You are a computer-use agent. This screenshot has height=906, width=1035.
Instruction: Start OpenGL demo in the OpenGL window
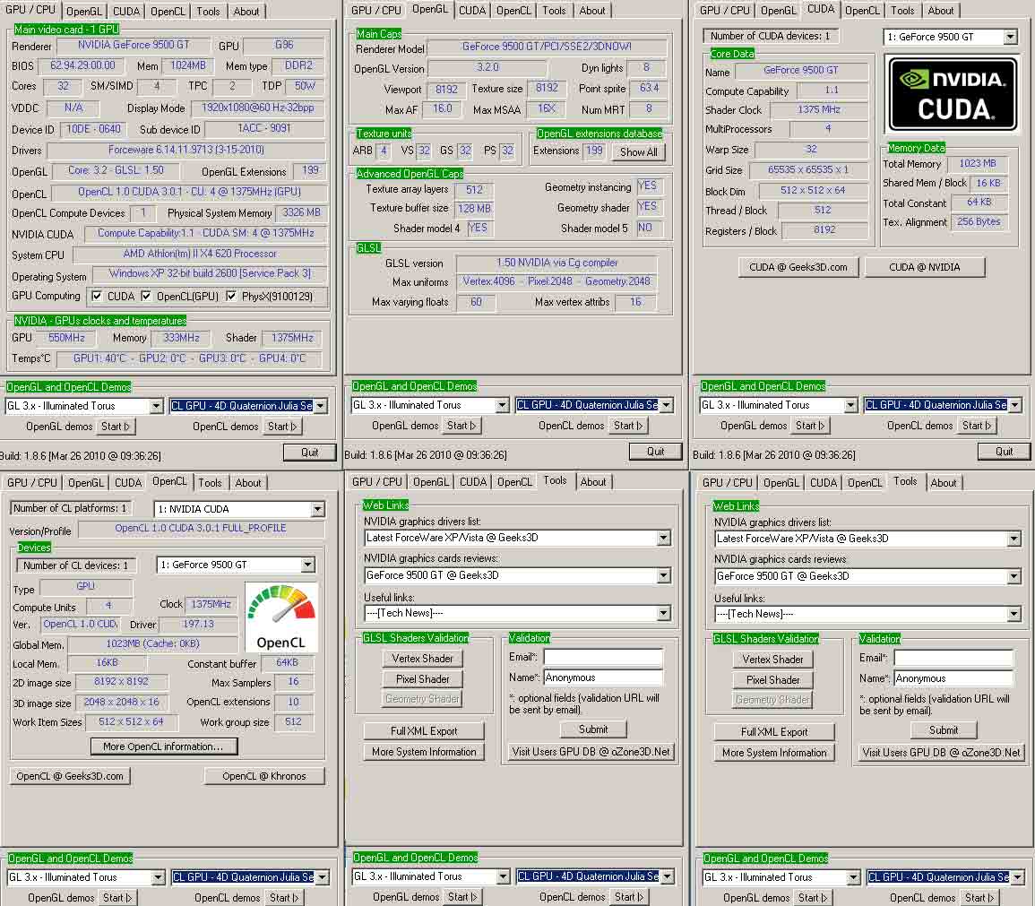tap(461, 427)
